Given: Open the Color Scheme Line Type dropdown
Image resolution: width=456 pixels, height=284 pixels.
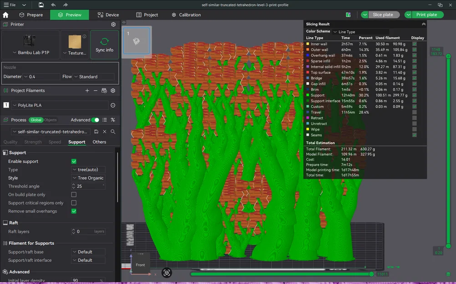Looking at the screenshot, I should pos(360,32).
